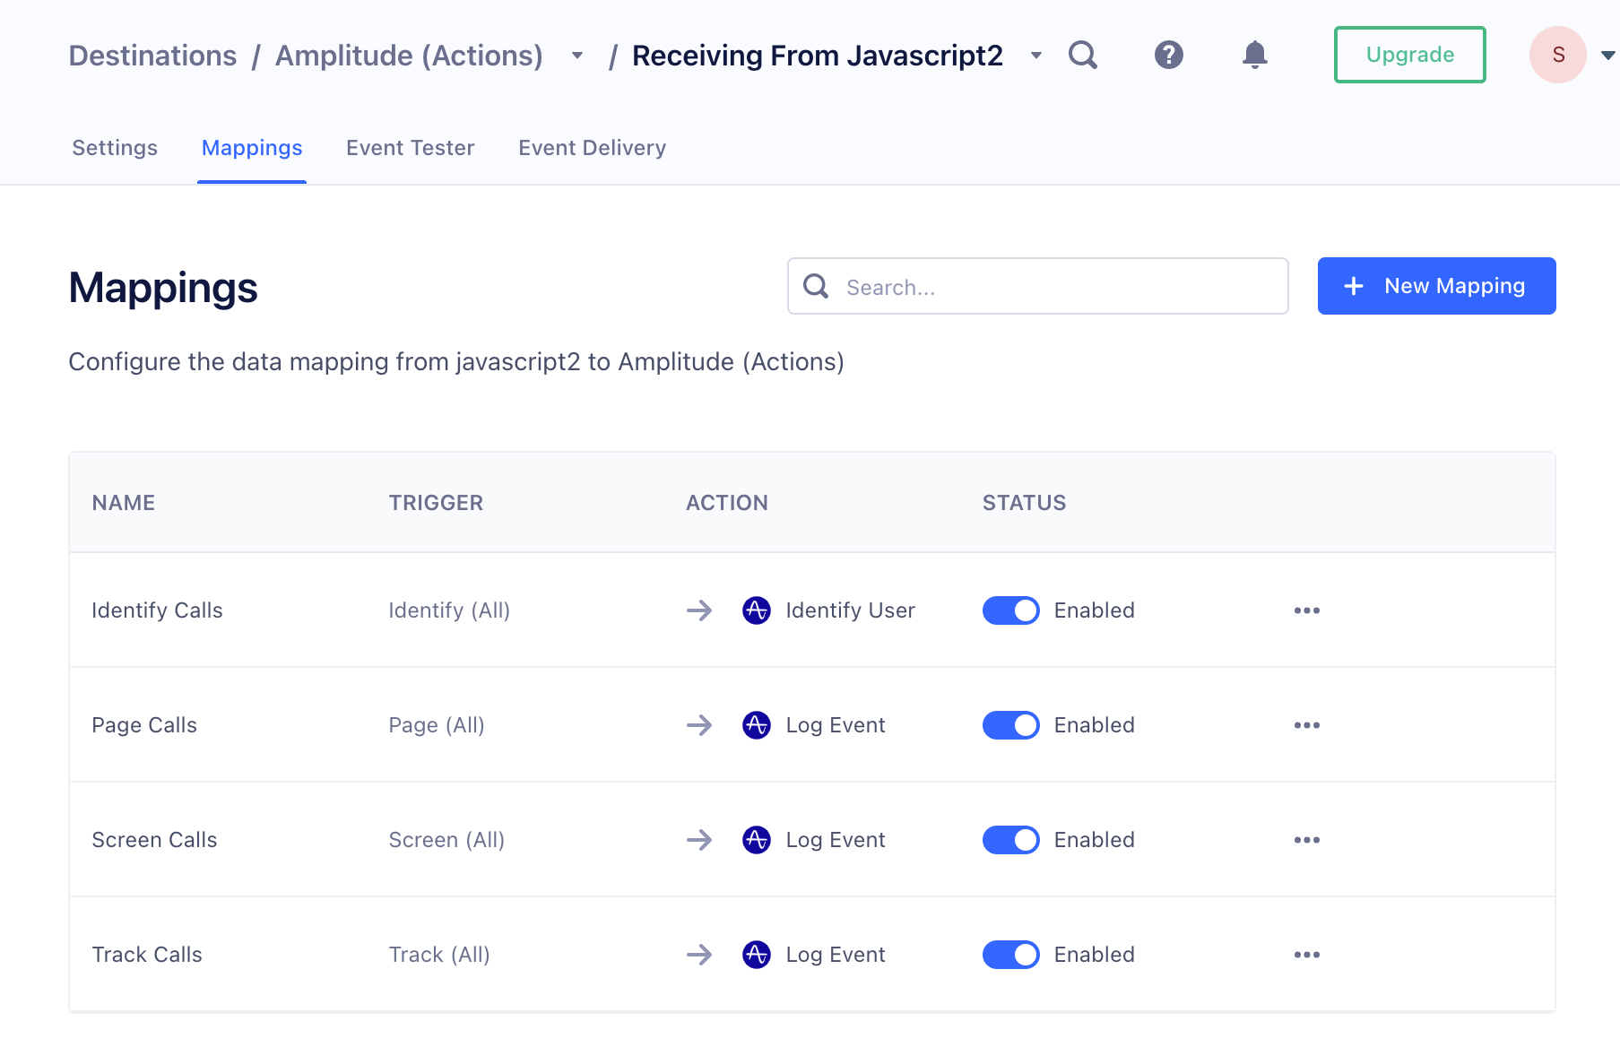Screen dimensions: 1620x1047
Task: Click Amplitude logo icon beside Identify User
Action: click(x=756, y=610)
